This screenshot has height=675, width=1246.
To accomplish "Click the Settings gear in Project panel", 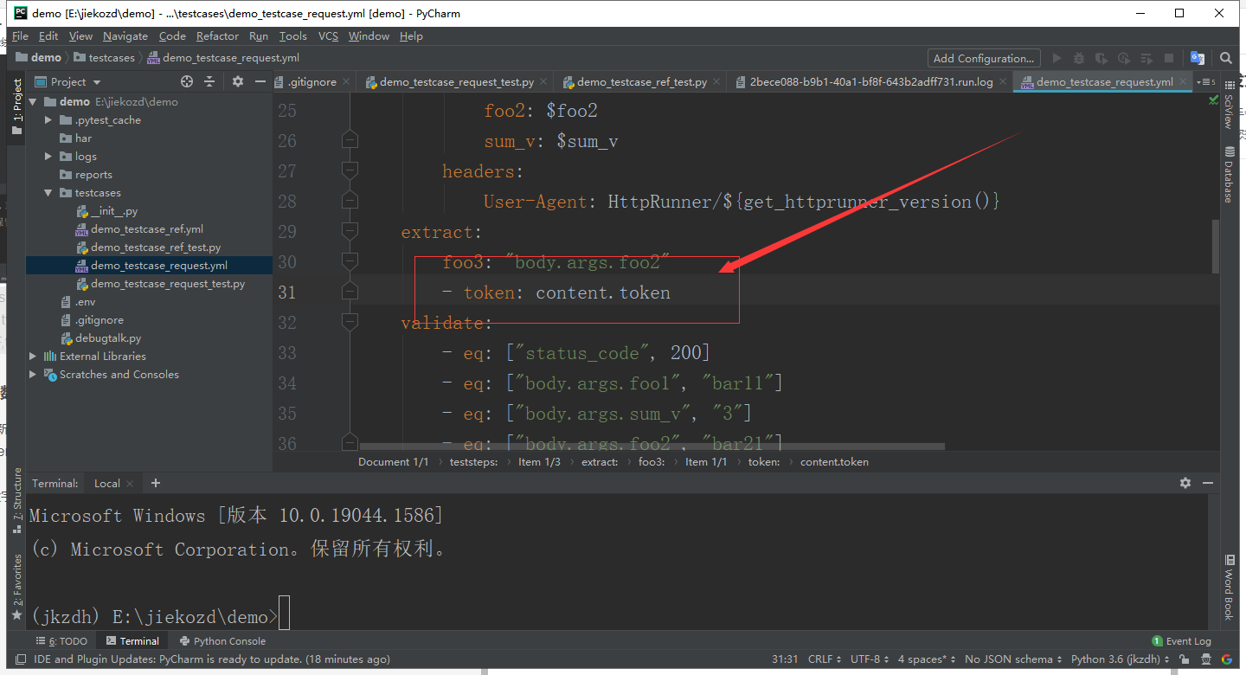I will pyautogui.click(x=237, y=81).
